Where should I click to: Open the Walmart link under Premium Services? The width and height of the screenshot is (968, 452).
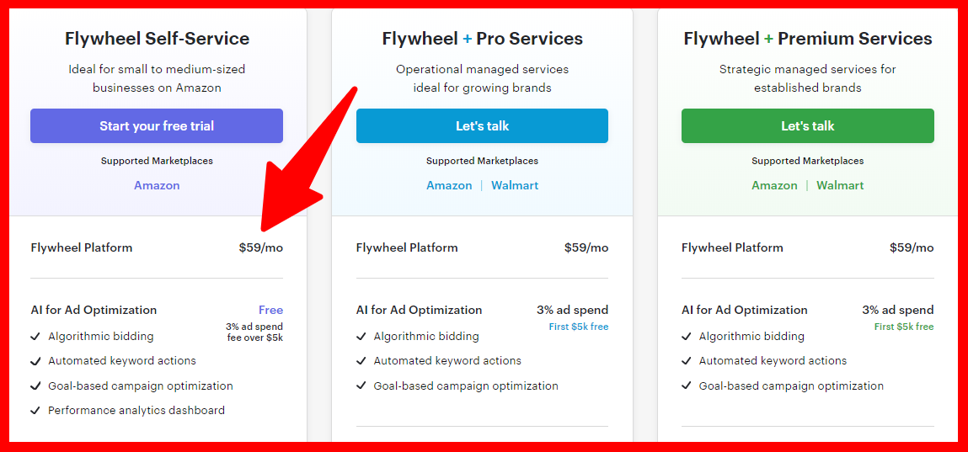(x=840, y=185)
